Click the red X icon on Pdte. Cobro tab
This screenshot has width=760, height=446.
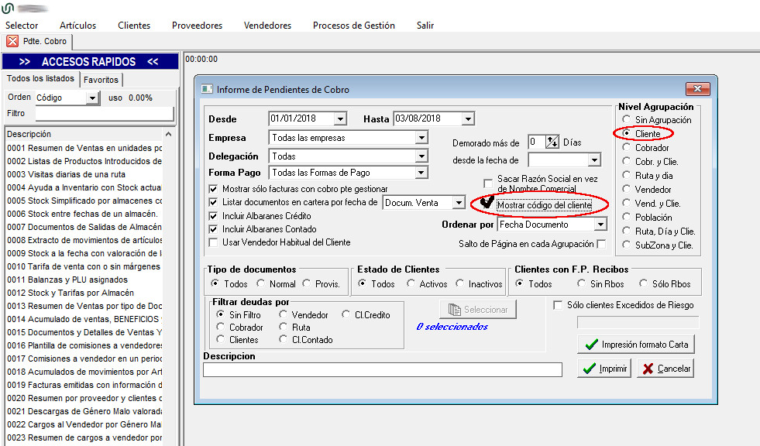click(12, 41)
